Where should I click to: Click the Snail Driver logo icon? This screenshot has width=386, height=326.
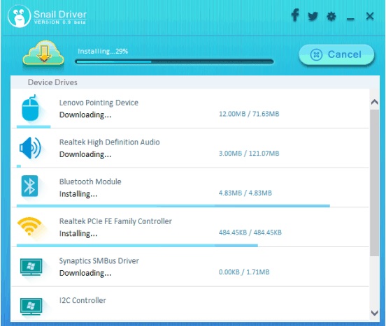click(x=19, y=16)
